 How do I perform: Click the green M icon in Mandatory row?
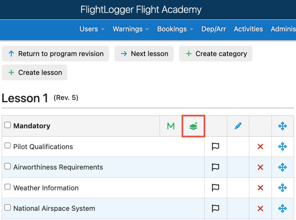click(x=171, y=126)
